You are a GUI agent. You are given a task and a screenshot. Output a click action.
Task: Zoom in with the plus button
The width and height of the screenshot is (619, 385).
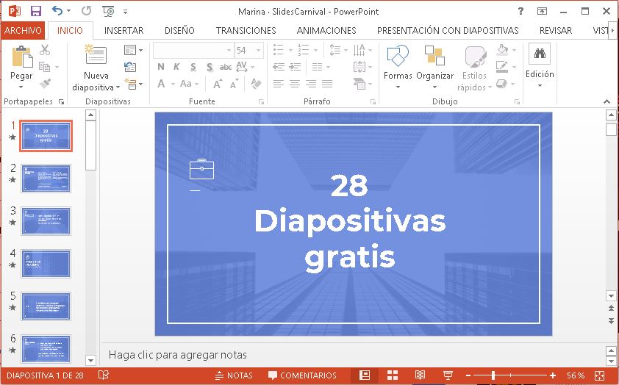tap(553, 375)
